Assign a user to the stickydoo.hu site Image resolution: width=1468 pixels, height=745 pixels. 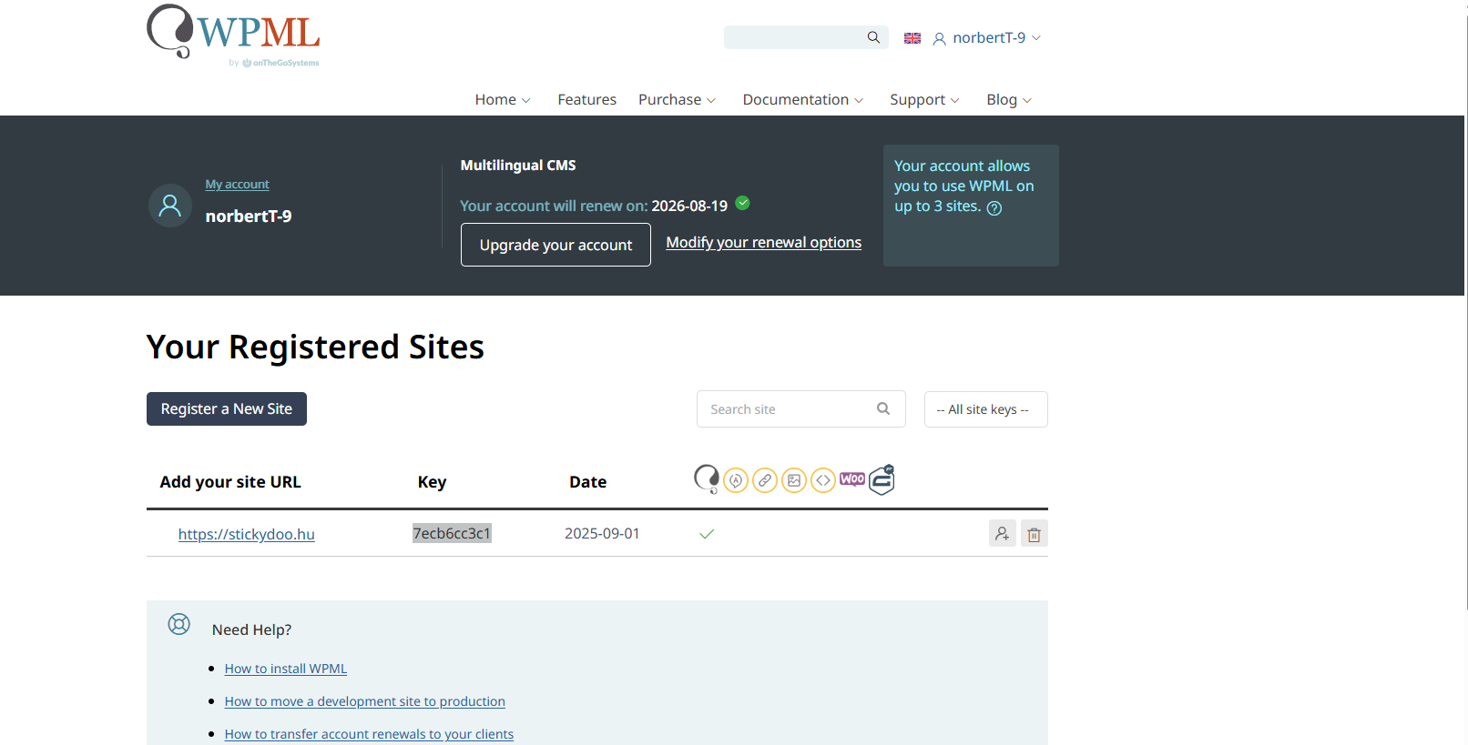click(1002, 533)
